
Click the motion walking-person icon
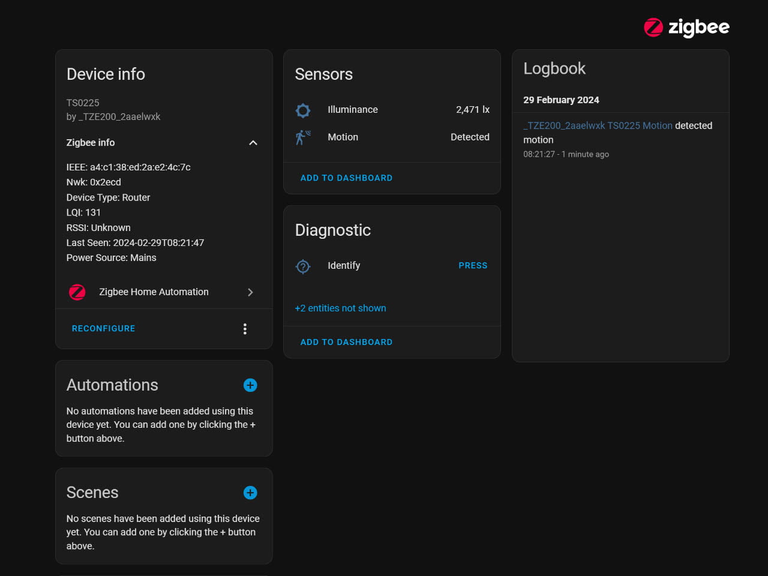tap(303, 137)
